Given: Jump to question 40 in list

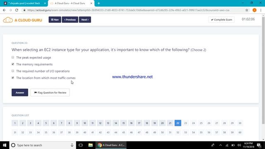Looking at the screenshot, I should click(84, 132).
